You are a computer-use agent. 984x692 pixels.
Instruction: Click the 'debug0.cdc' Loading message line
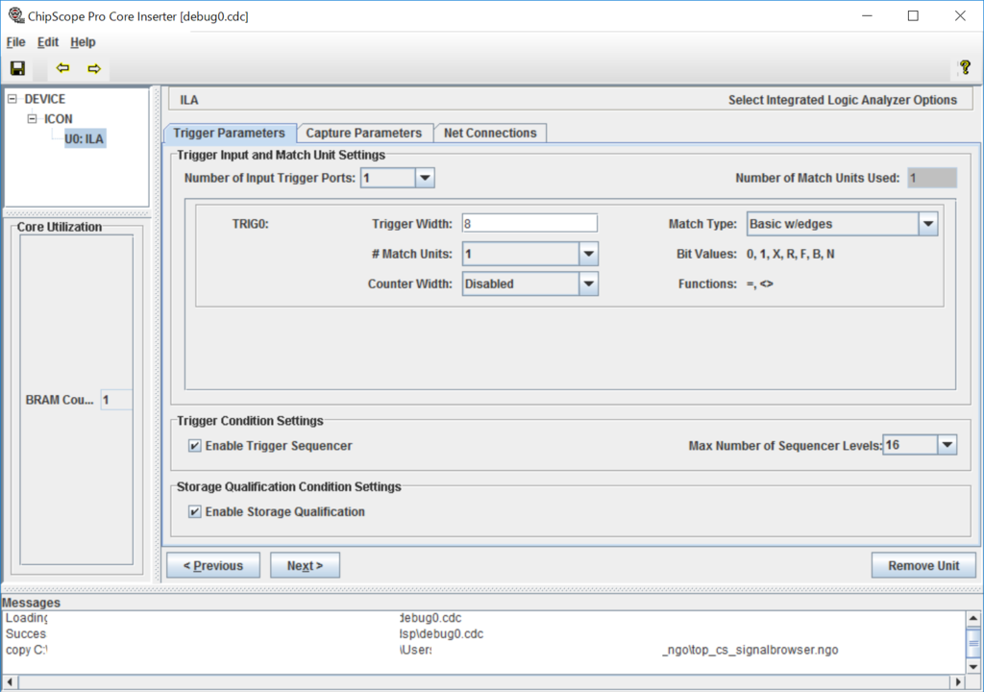point(430,618)
